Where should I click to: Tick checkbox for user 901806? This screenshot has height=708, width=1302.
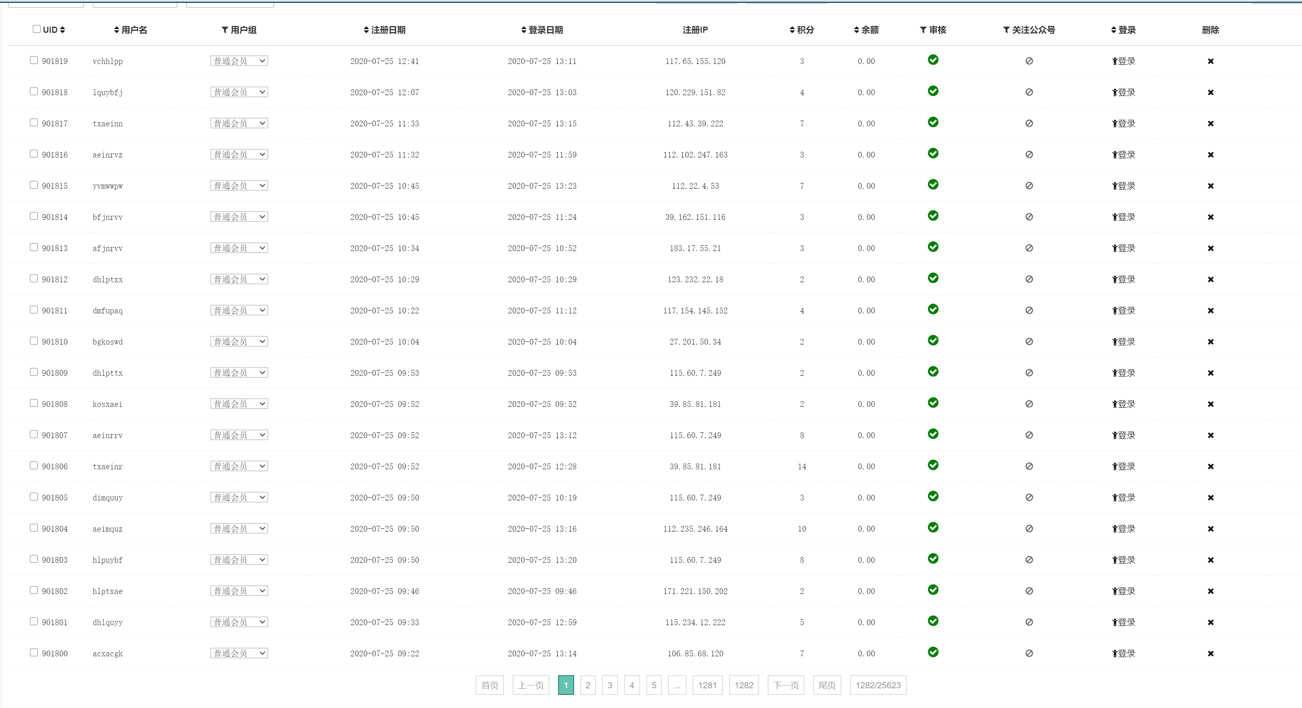pyautogui.click(x=34, y=466)
